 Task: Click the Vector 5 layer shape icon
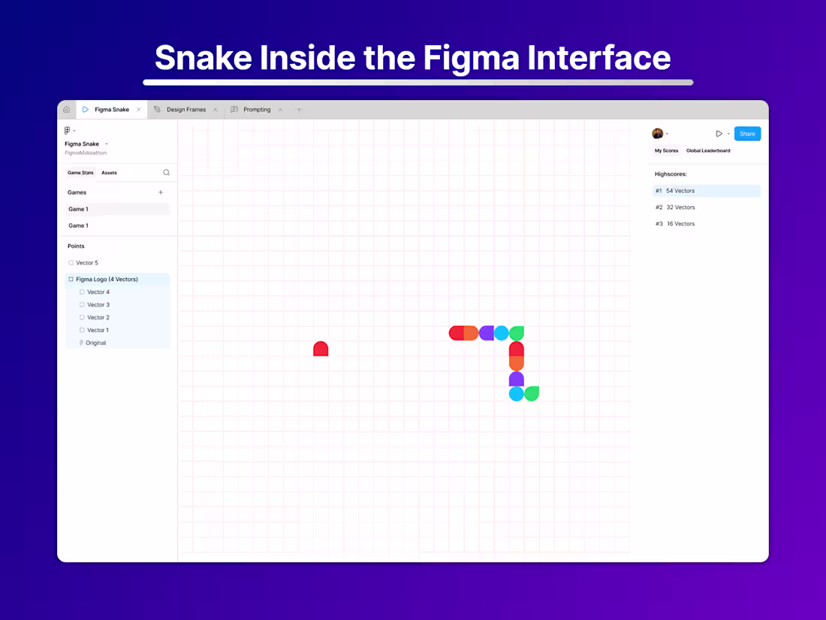[72, 262]
